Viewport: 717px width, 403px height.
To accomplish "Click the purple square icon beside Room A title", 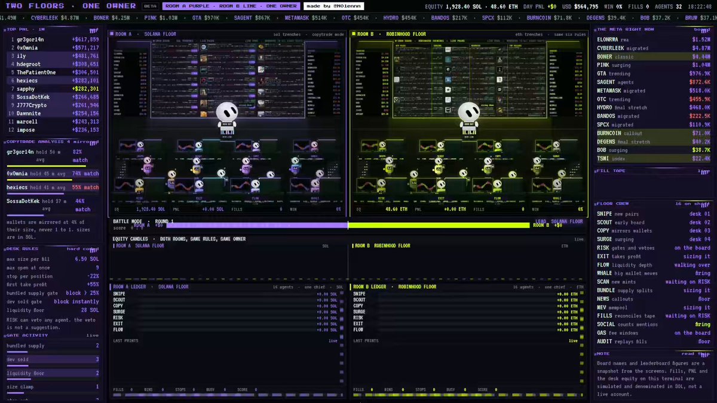I will coord(112,35).
